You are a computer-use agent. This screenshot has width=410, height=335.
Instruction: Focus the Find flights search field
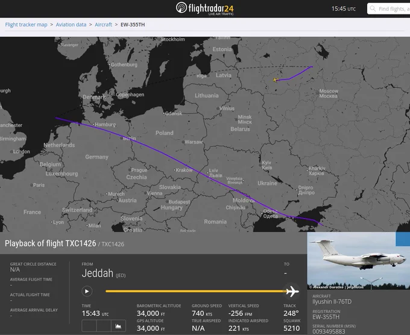click(389, 8)
